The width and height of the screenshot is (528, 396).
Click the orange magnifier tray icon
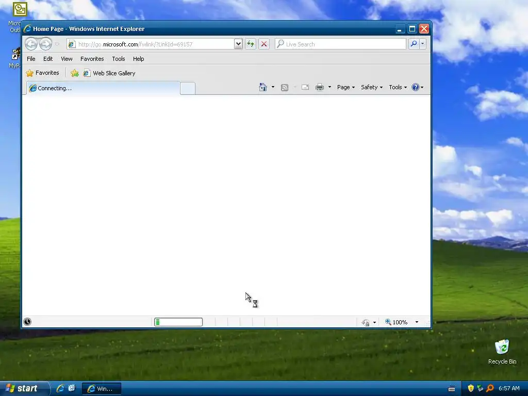490,388
